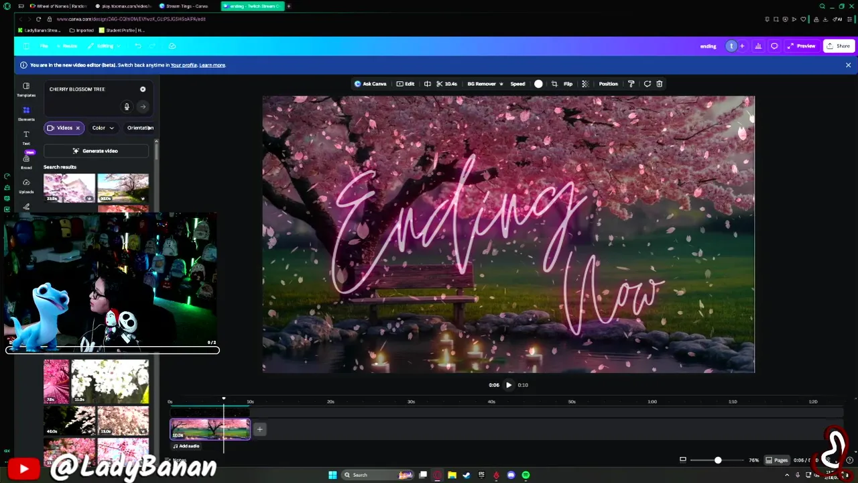858x483 pixels.
Task: Dismiss the new video editor banner
Action: click(x=848, y=65)
